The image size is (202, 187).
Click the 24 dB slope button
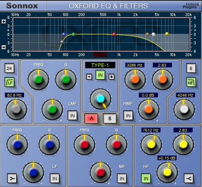click(9, 68)
